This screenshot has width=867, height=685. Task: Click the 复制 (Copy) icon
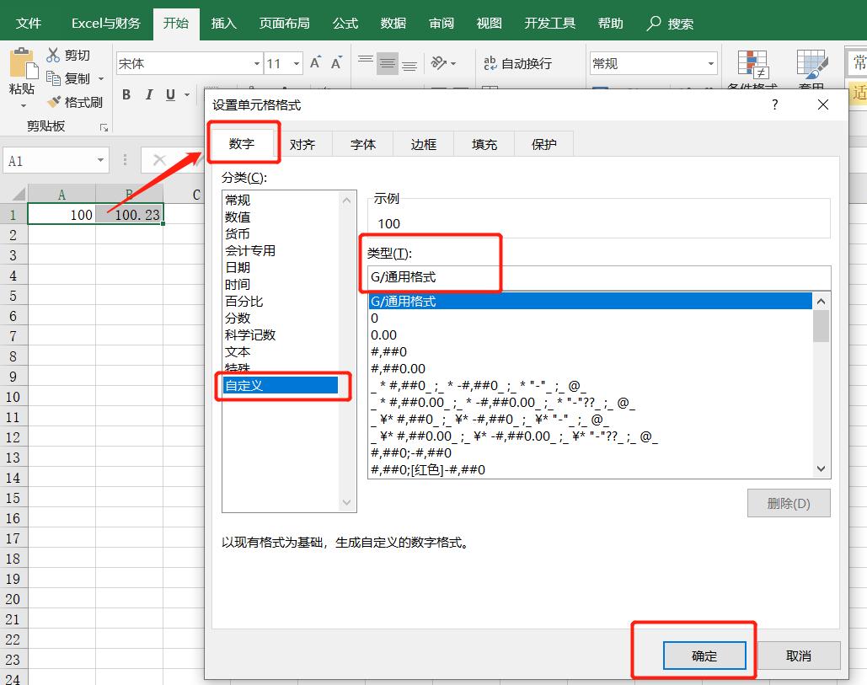pyautogui.click(x=52, y=78)
